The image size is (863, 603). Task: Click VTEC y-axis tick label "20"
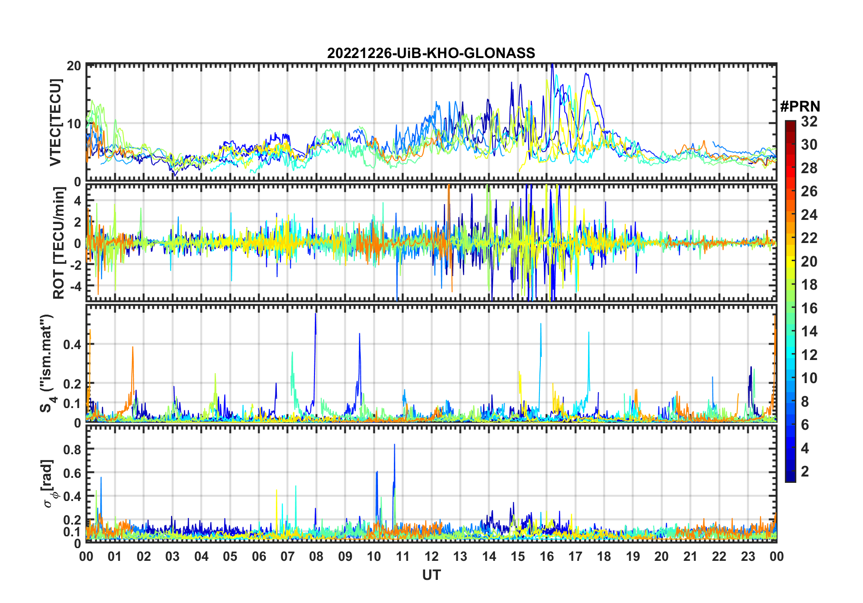coord(74,66)
